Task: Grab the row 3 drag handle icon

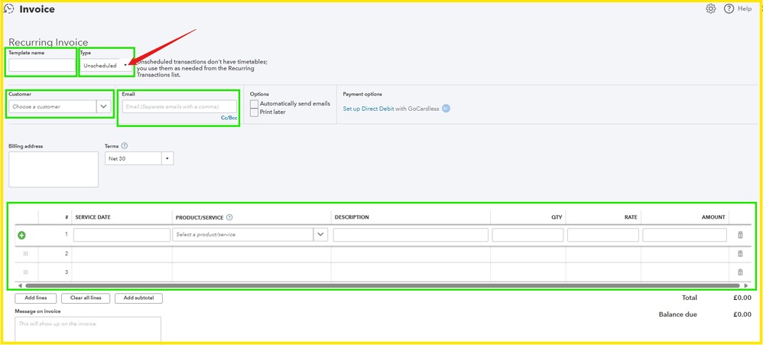Action: pos(26,272)
